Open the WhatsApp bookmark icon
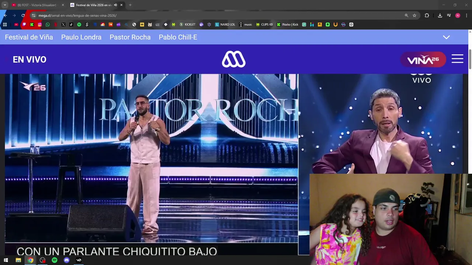 click(48, 25)
